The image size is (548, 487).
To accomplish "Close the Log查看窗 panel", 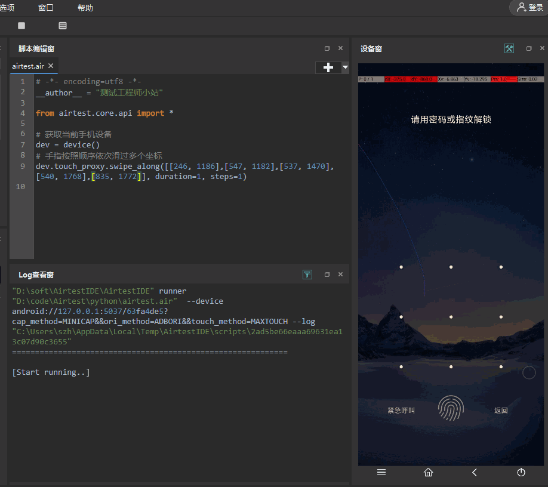I will (x=340, y=275).
